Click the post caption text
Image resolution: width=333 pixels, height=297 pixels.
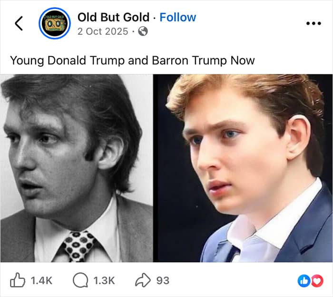(132, 61)
